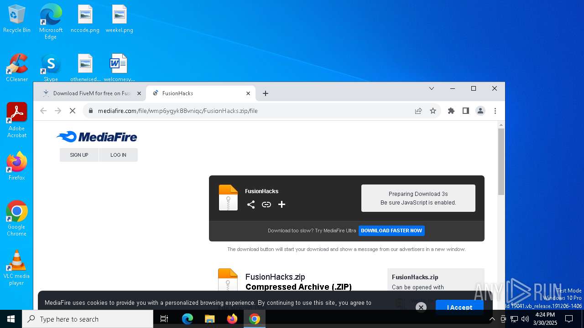The width and height of the screenshot is (584, 328).
Task: Click the zip file icon in download box
Action: [x=228, y=197]
